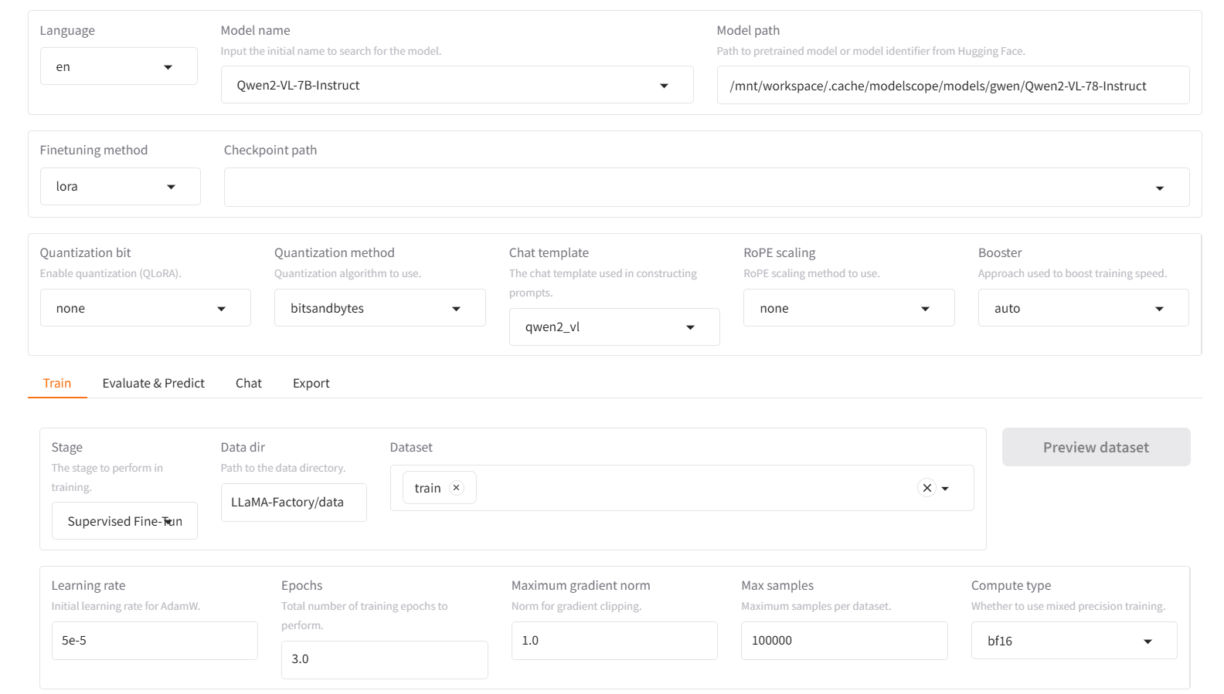Viewport: 1224px width, 694px height.
Task: Click the Data dir text field
Action: tap(294, 503)
